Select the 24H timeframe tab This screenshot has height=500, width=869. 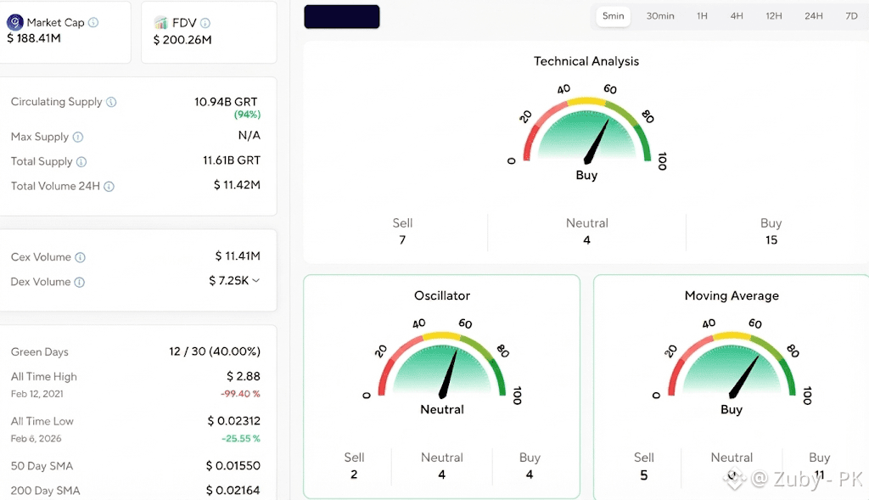[x=814, y=16]
